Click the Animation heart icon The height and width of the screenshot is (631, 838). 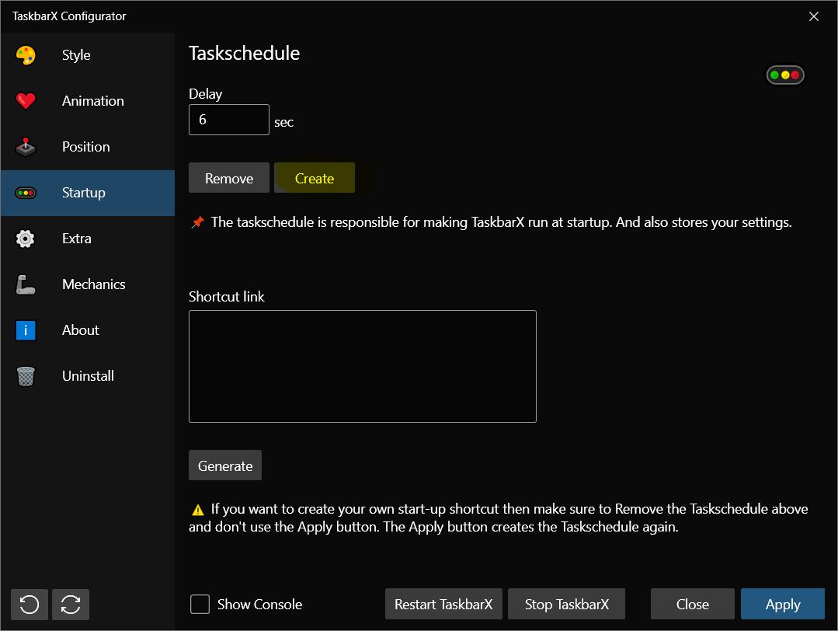(26, 101)
